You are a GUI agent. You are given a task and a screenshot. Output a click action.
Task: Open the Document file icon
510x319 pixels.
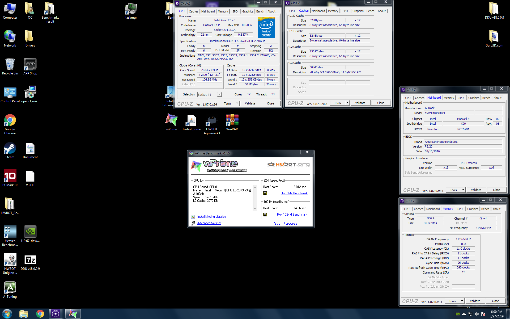(x=30, y=150)
